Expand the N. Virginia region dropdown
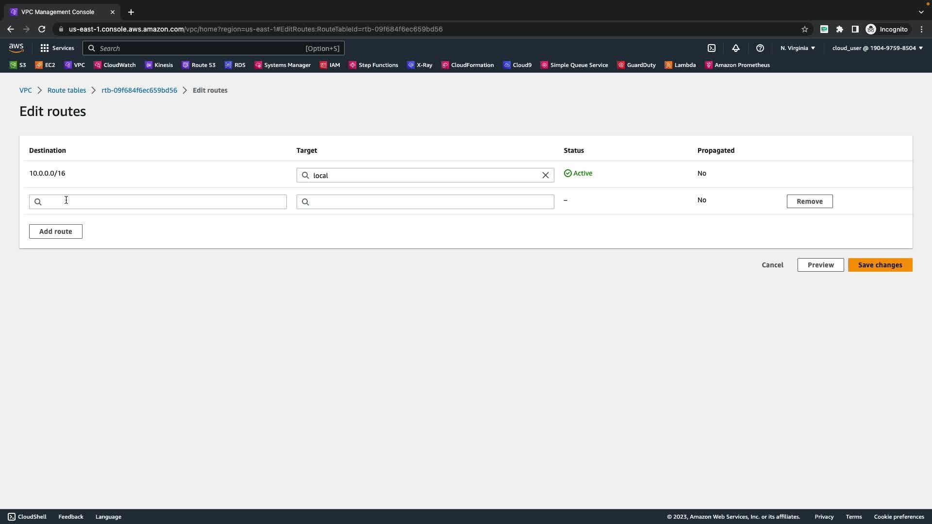The width and height of the screenshot is (932, 524). click(798, 48)
